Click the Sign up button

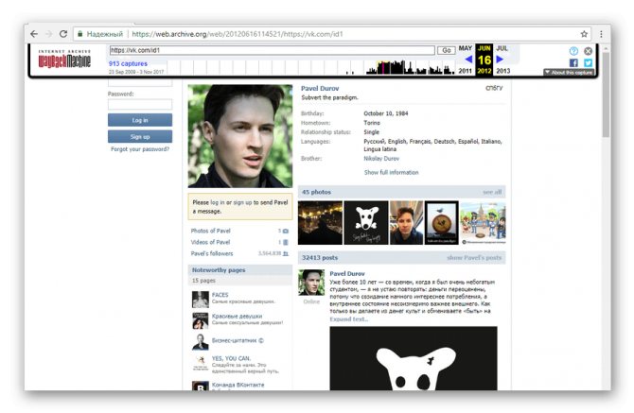pyautogui.click(x=140, y=136)
